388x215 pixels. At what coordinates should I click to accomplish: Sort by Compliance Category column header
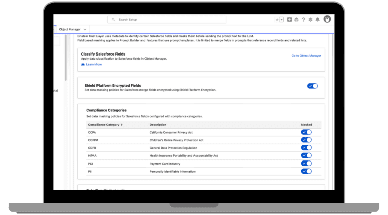(105, 125)
